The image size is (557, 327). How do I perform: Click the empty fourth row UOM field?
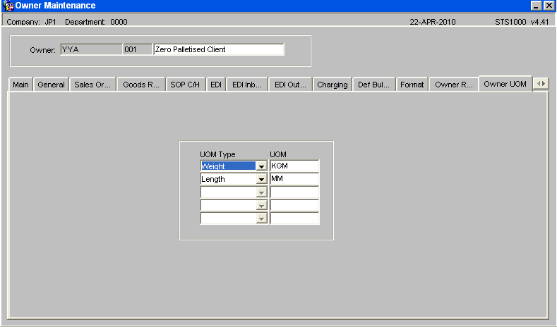(294, 205)
